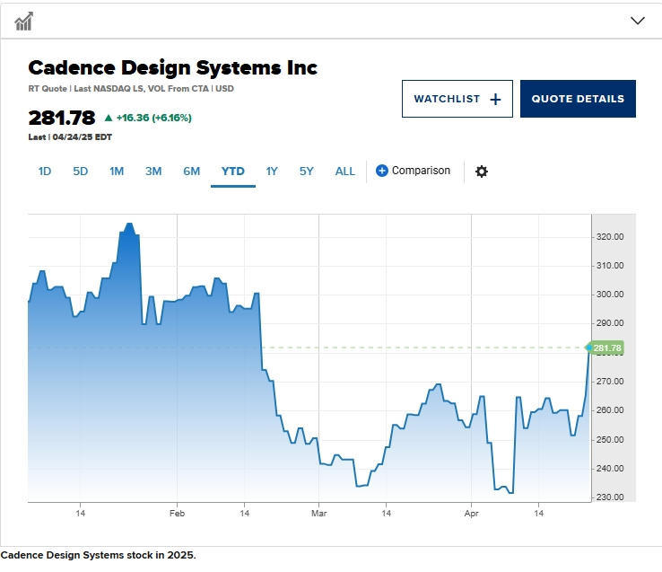Select the ALL time range
The height and width of the screenshot is (572, 662).
(x=345, y=172)
